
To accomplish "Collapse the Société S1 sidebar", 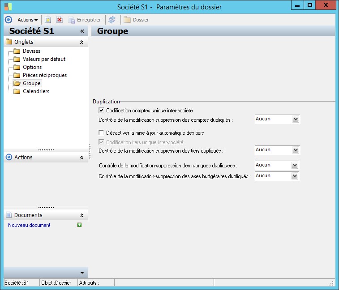I will pos(82,31).
